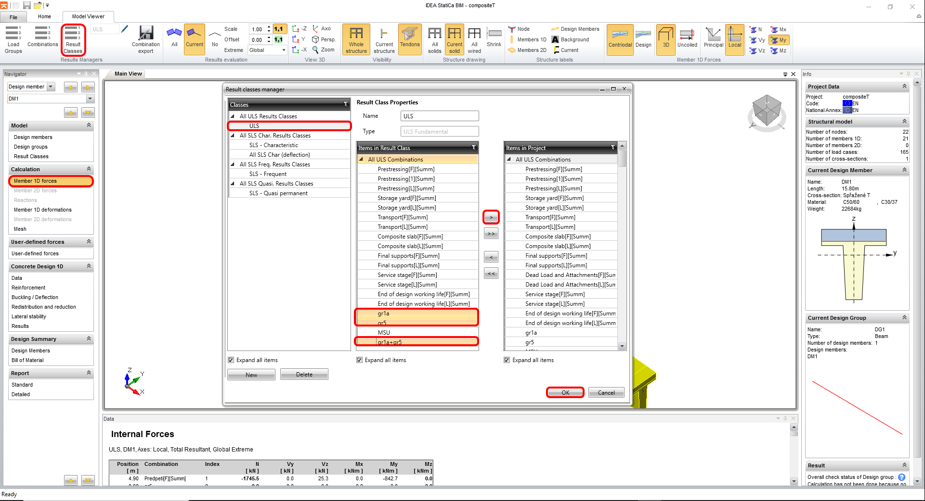Open the Design member dropdown in Navigator
This screenshot has height=501, width=925.
coord(51,87)
